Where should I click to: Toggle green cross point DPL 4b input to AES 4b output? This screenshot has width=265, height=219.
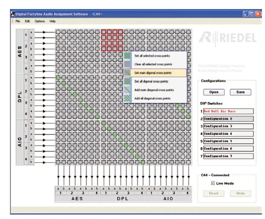tap(97, 117)
